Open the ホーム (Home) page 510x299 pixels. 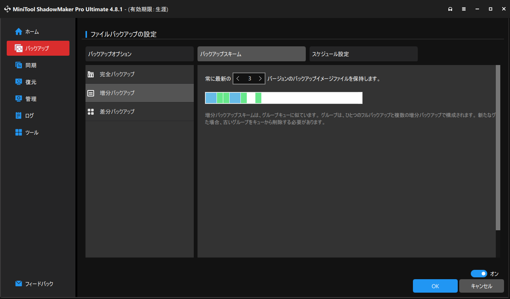pos(38,32)
